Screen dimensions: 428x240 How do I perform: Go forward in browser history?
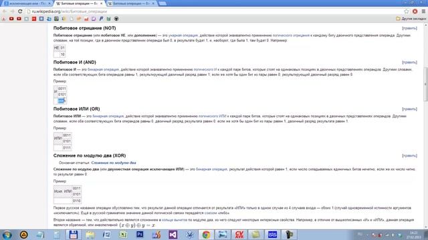click(x=12, y=11)
